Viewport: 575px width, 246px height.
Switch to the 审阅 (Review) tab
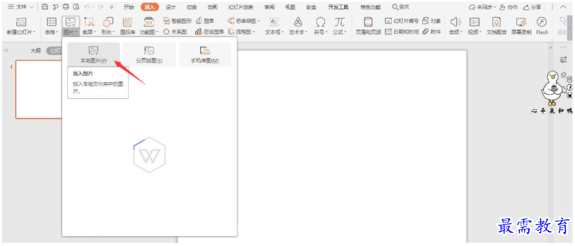pos(269,7)
